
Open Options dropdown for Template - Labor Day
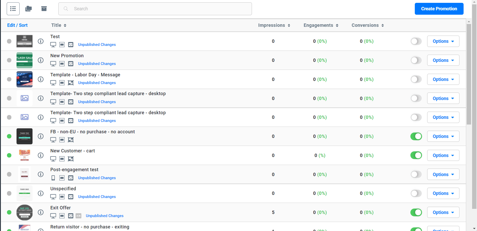(443, 79)
